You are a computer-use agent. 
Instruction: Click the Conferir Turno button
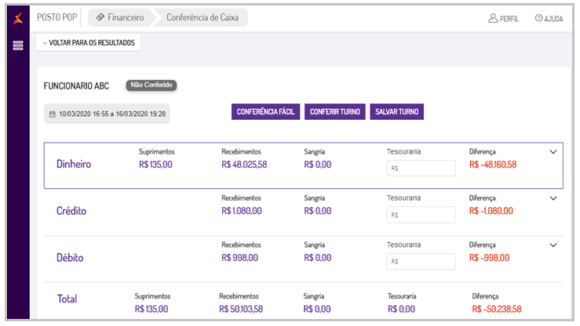(x=335, y=112)
